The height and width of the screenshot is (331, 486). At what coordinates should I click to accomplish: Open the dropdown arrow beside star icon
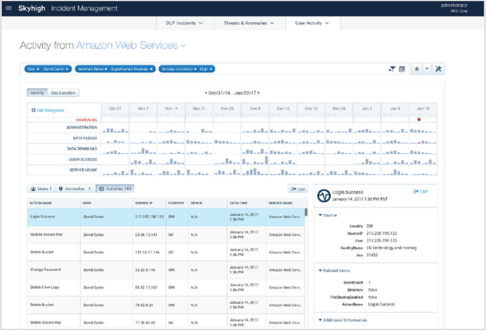click(427, 69)
